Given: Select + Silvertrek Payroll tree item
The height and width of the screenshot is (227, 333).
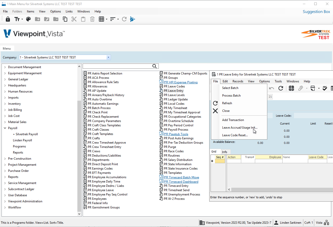Looking at the screenshot, I should [25, 134].
